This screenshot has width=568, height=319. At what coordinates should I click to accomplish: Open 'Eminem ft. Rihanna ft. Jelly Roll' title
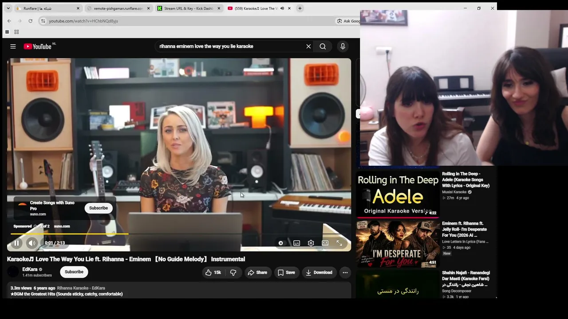[x=465, y=229]
